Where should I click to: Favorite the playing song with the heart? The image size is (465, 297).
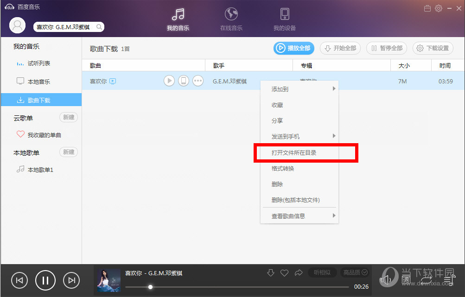point(284,272)
